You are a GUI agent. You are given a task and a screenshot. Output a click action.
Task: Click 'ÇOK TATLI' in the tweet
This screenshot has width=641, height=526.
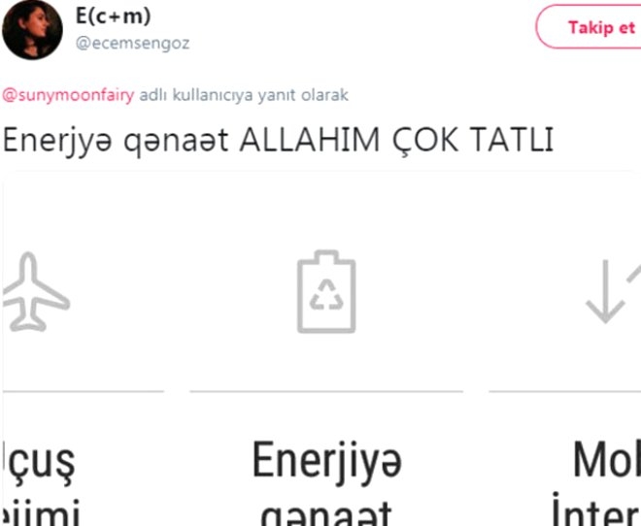(473, 141)
